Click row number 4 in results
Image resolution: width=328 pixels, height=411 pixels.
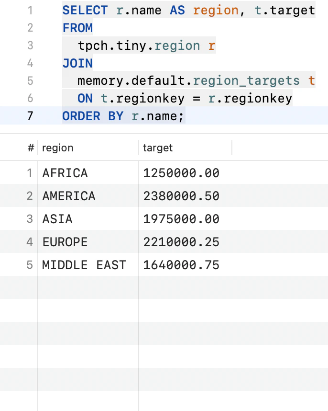[x=30, y=242]
